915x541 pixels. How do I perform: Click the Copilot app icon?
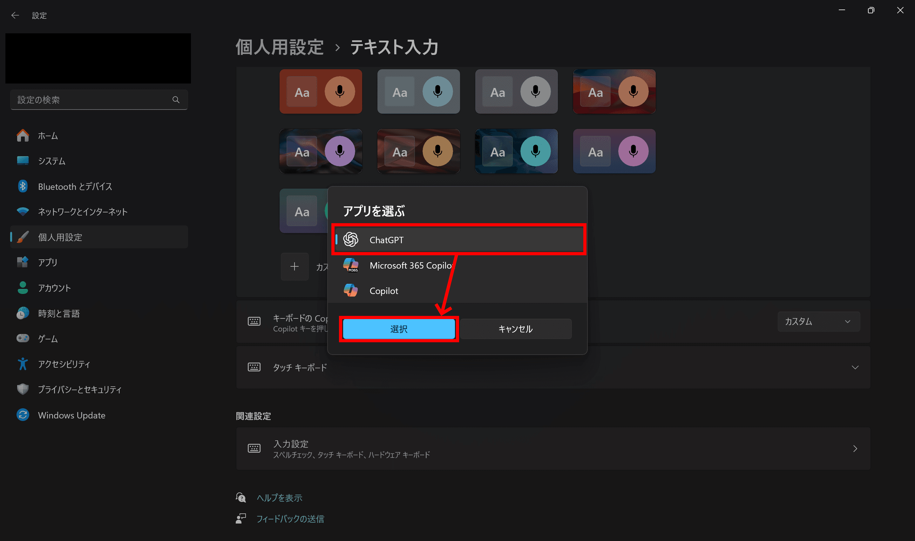351,290
